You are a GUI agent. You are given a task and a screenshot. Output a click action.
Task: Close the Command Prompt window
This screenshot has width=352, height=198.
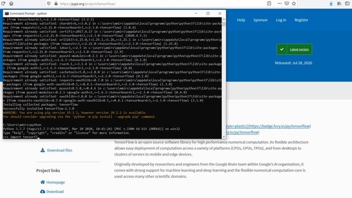(x=220, y=13)
